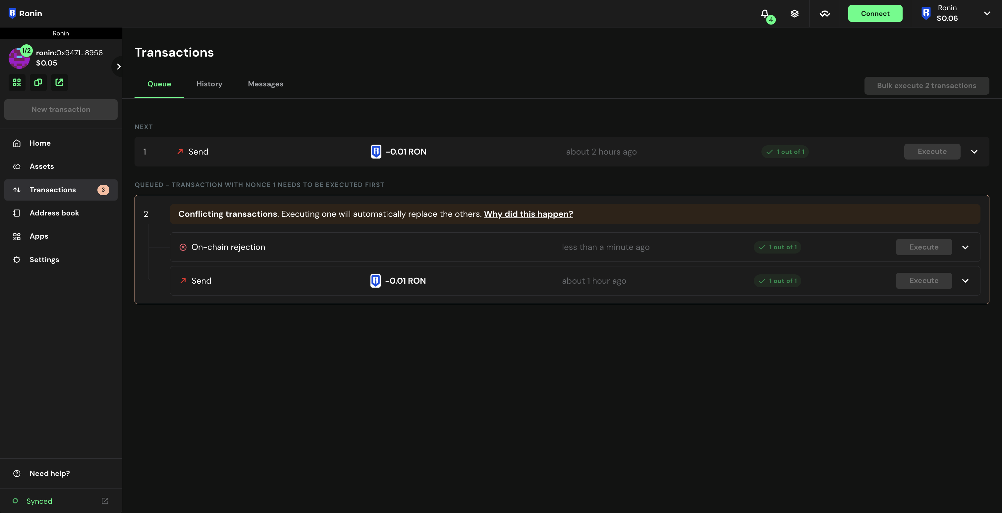Switch to the Messages tab

click(265, 84)
